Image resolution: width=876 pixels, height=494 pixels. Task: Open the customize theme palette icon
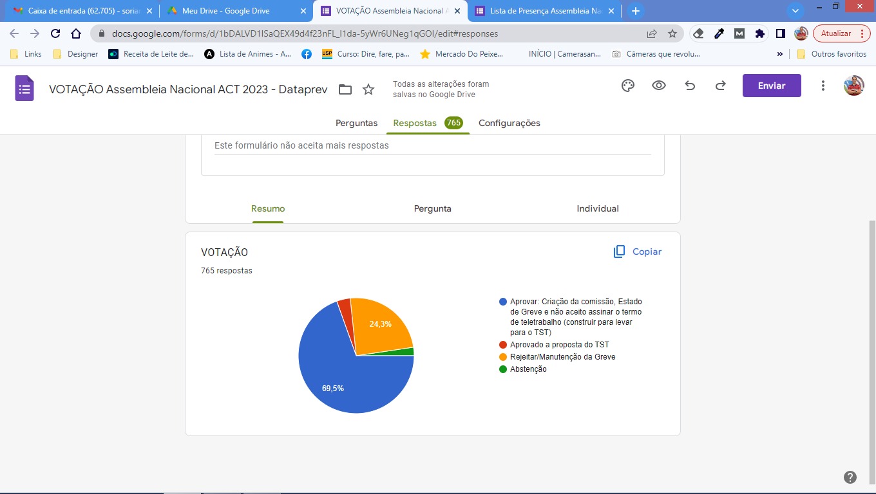pos(628,86)
